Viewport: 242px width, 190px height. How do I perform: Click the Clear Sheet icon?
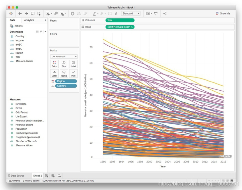pos(62,14)
